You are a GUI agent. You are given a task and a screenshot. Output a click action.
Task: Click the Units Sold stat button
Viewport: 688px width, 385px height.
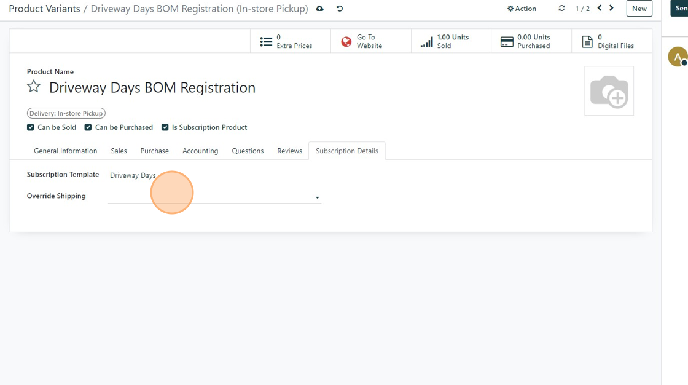click(x=450, y=41)
